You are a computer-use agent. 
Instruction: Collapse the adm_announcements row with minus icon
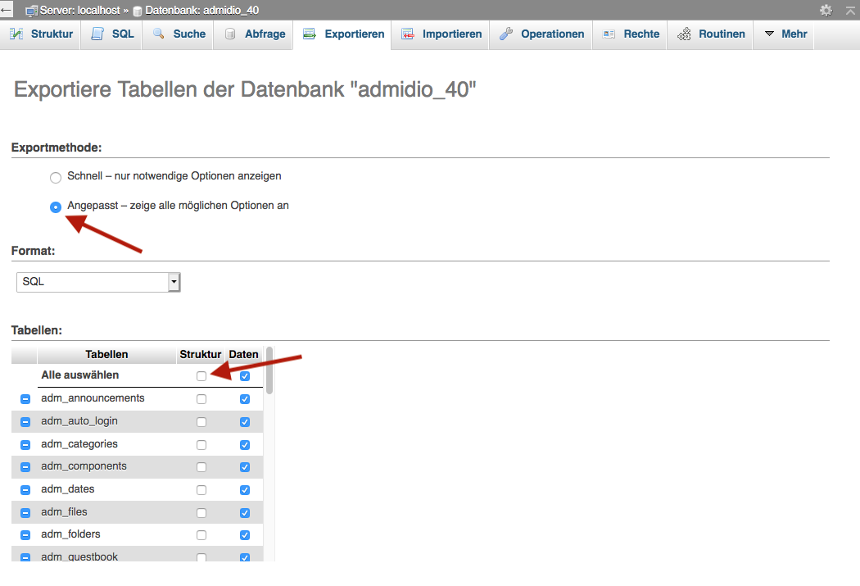click(25, 399)
